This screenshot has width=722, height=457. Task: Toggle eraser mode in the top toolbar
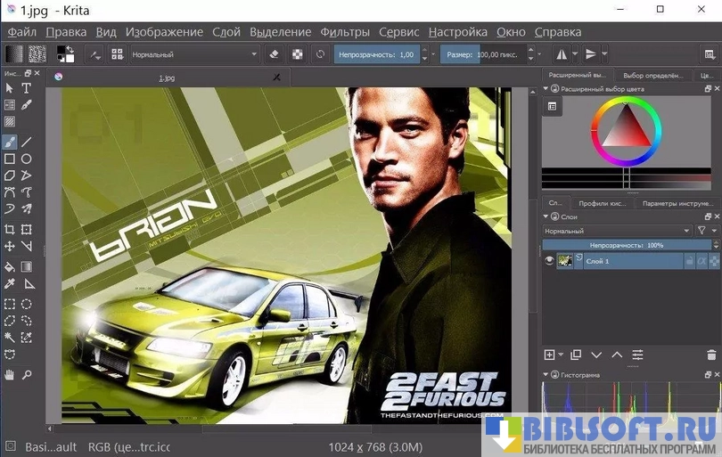click(x=275, y=54)
